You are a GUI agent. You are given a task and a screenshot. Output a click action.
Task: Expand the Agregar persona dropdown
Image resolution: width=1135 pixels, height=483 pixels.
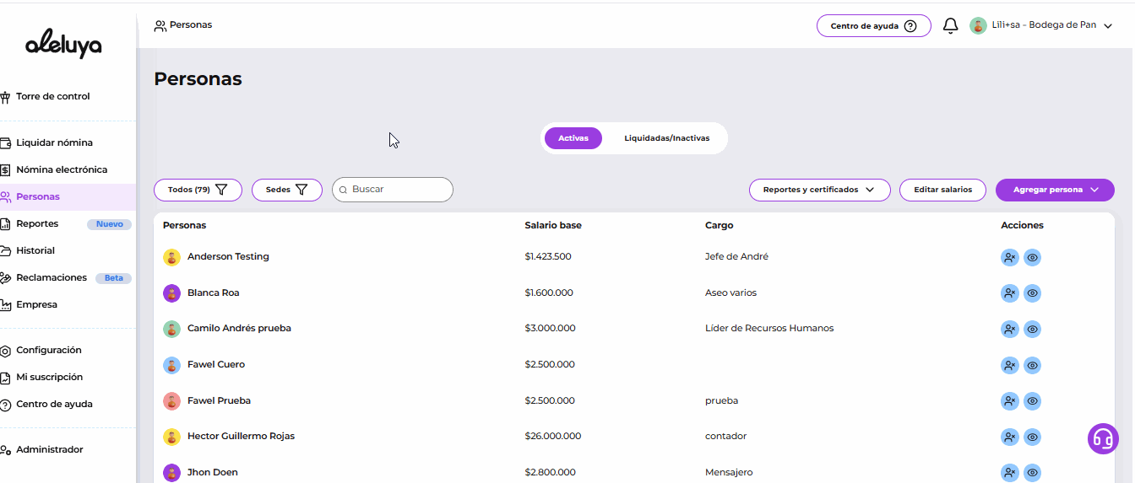click(x=1055, y=191)
